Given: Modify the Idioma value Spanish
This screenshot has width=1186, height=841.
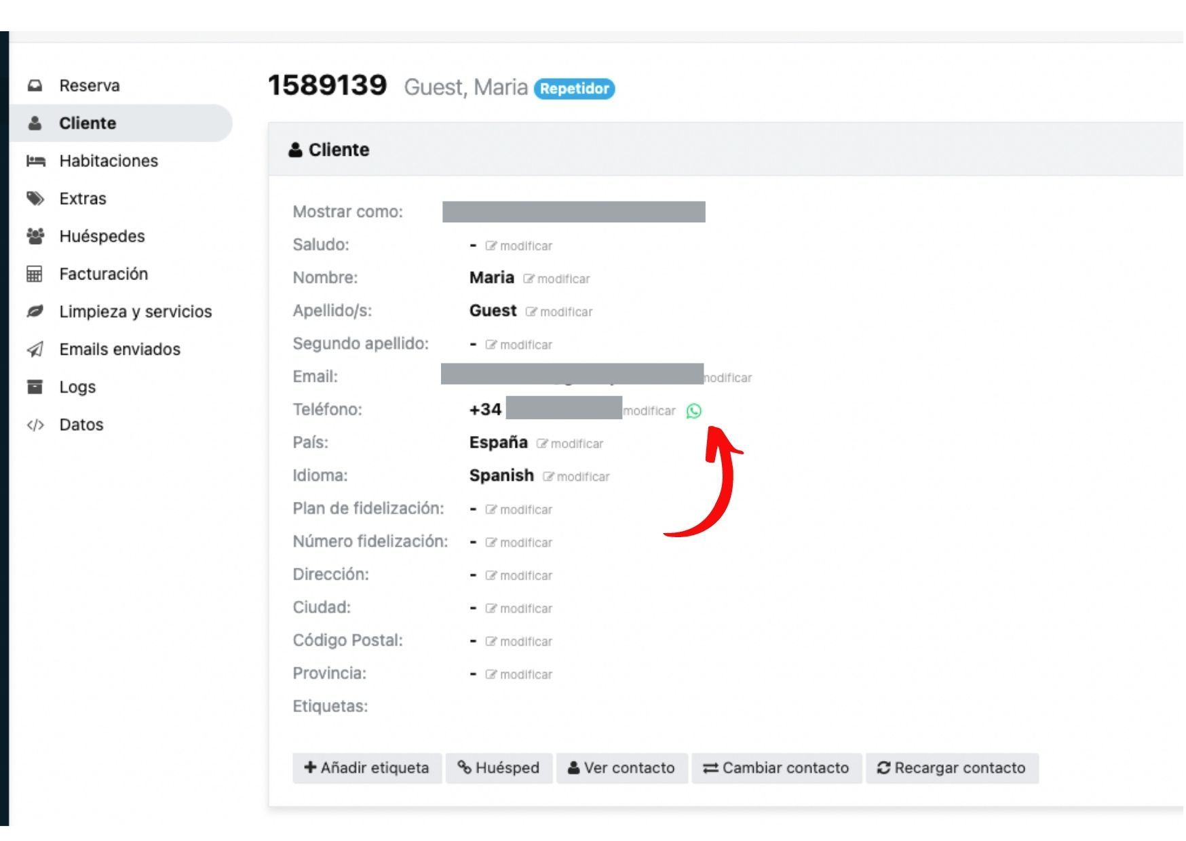Looking at the screenshot, I should [576, 477].
